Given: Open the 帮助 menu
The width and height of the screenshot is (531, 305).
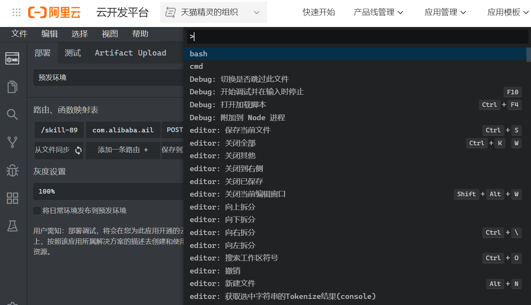Looking at the screenshot, I should (140, 34).
